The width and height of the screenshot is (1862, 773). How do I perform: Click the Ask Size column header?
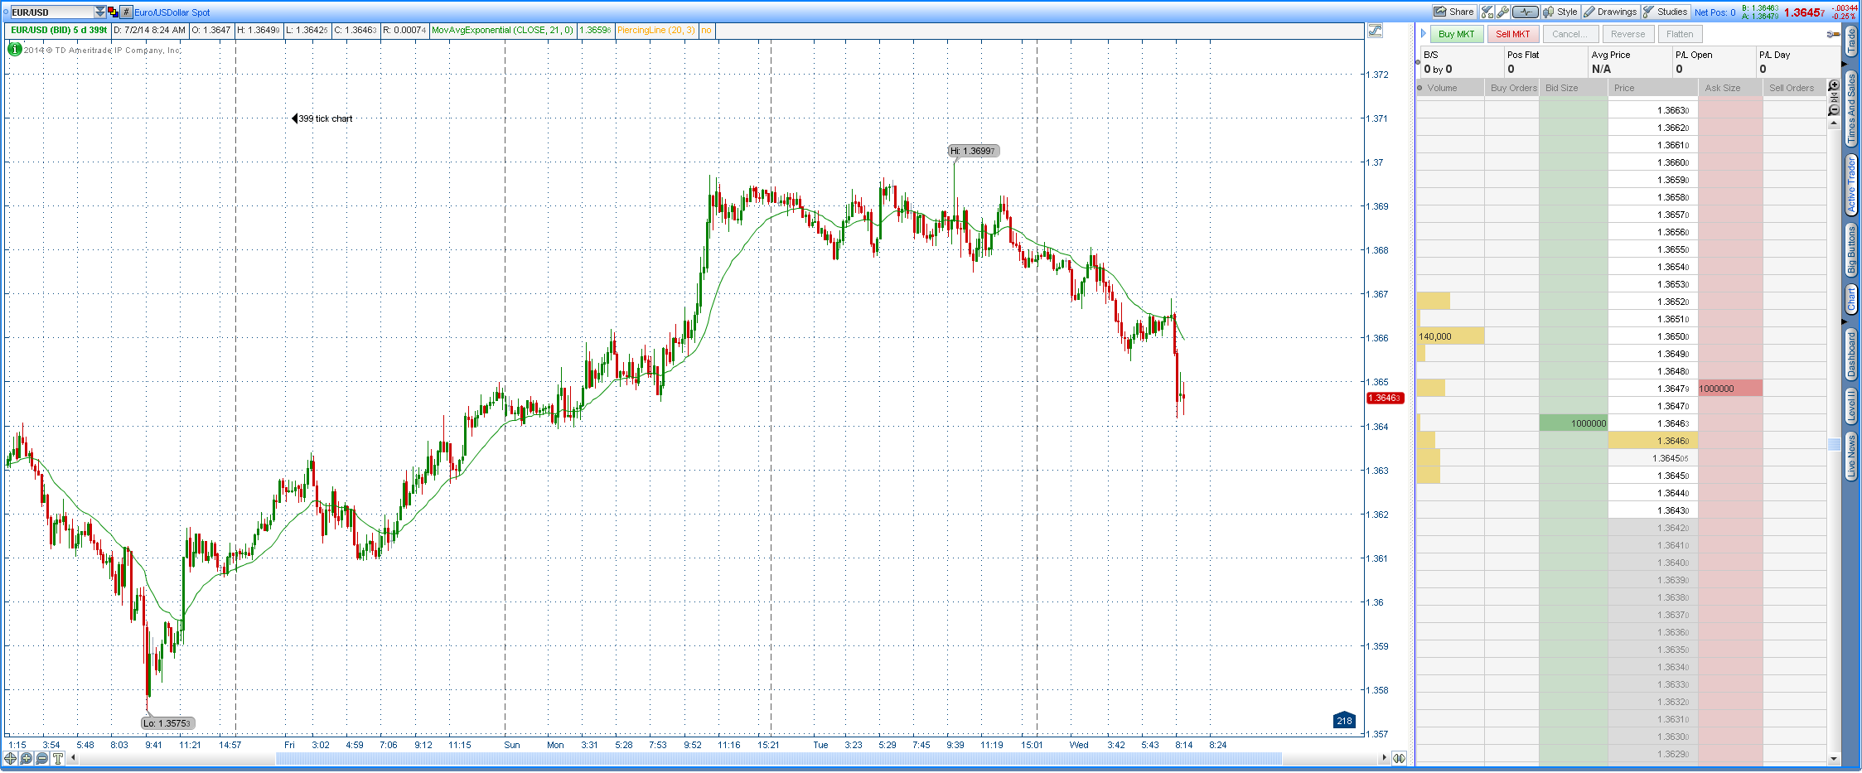pyautogui.click(x=1730, y=88)
